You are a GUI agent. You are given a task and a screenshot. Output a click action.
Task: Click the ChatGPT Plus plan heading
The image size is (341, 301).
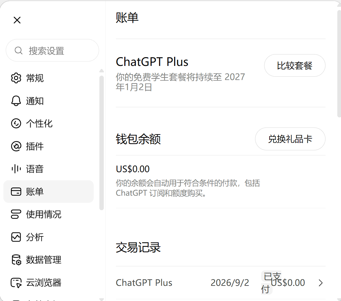click(x=152, y=62)
